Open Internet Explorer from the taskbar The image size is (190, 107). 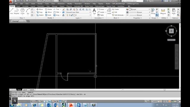pyautogui.click(x=34, y=105)
